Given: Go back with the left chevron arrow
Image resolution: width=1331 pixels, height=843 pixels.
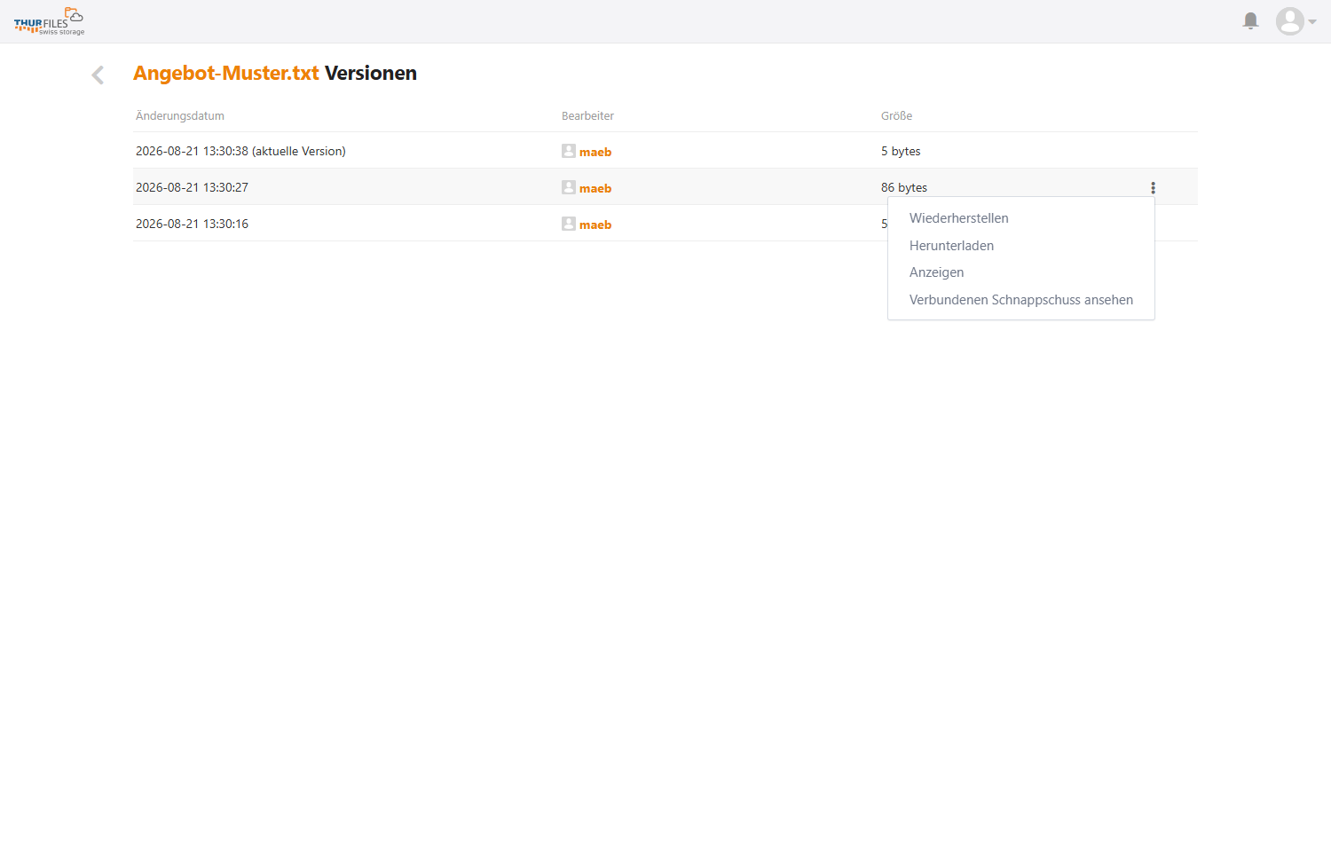Looking at the screenshot, I should [x=98, y=75].
